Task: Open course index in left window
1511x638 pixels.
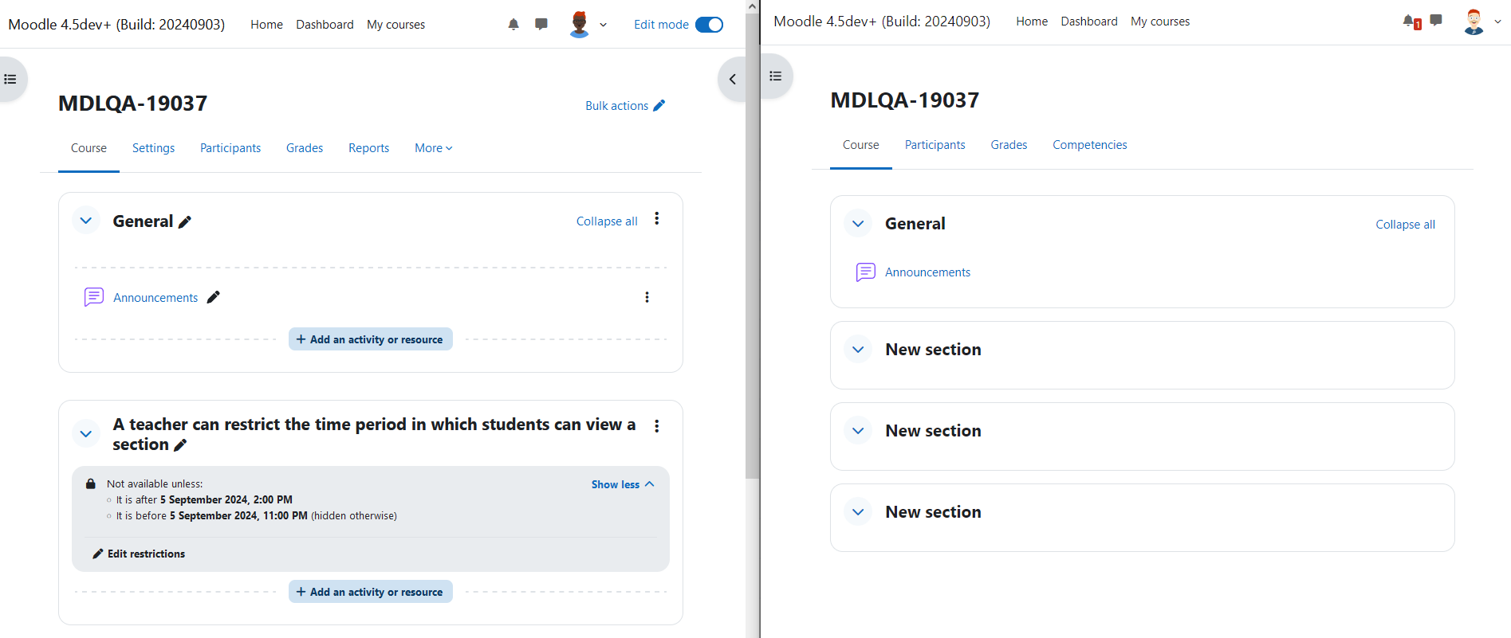Action: click(x=11, y=79)
